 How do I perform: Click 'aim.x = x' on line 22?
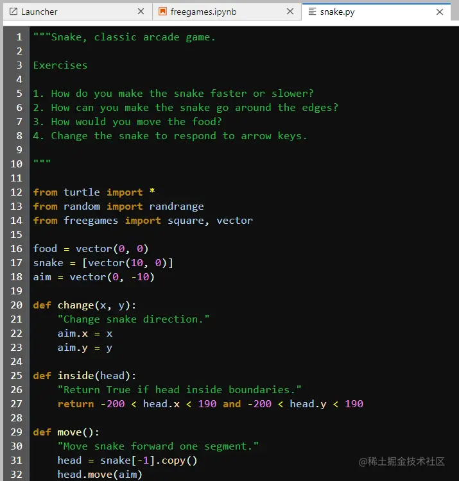click(85, 333)
